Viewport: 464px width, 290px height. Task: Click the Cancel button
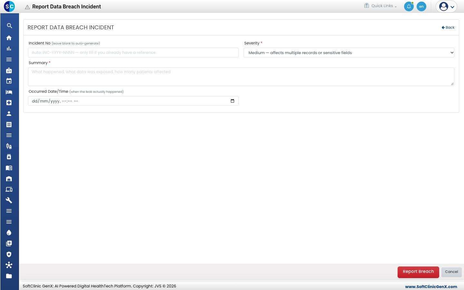pyautogui.click(x=451, y=272)
